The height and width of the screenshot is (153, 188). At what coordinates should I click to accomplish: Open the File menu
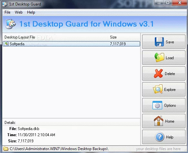point(7,12)
